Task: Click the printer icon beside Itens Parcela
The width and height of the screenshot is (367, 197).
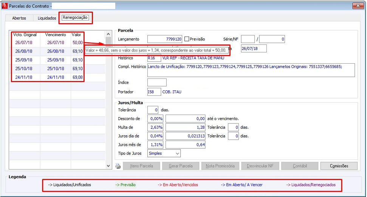Action: (x=118, y=166)
